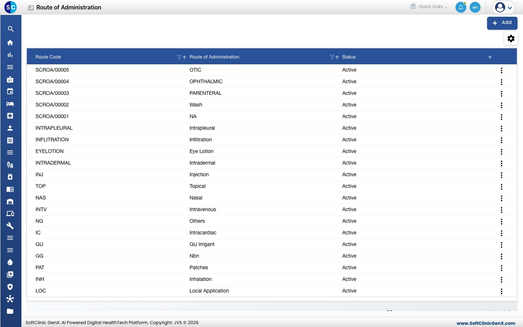Screen dimensions: 523x327
Task: Click the Add button
Action: [x=502, y=23]
